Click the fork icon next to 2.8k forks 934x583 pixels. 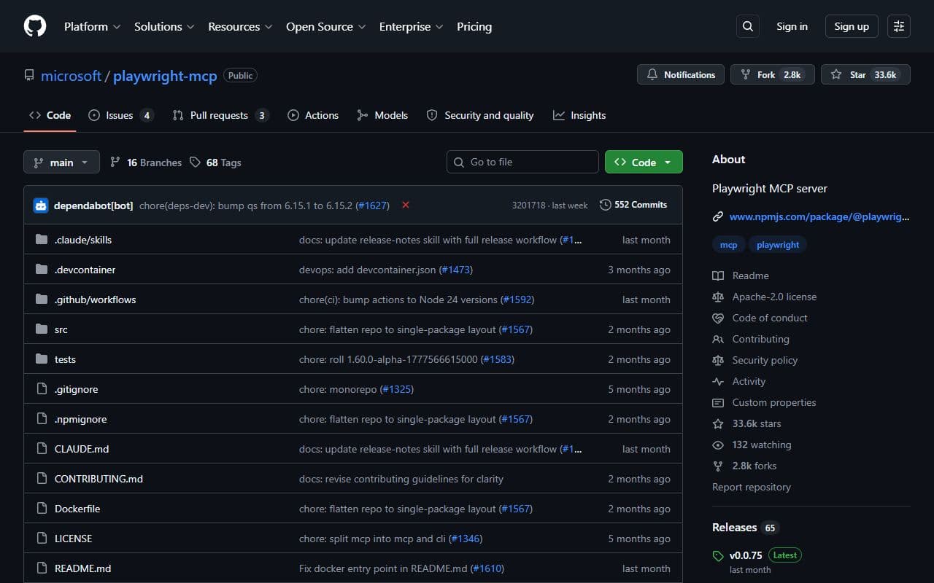(718, 466)
